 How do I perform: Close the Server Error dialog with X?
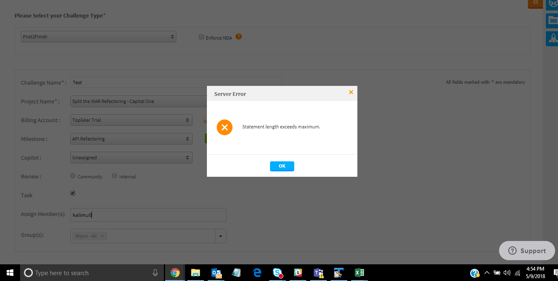[x=351, y=92]
